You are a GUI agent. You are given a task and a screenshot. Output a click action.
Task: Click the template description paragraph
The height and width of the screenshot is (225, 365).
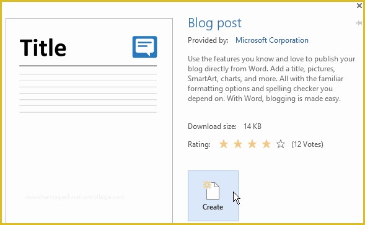click(271, 79)
